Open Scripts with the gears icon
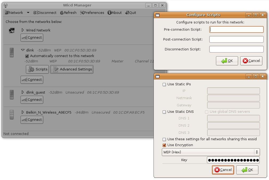 pos(31,69)
